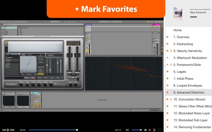Select Sounds category in Ableton browser

[9, 28]
